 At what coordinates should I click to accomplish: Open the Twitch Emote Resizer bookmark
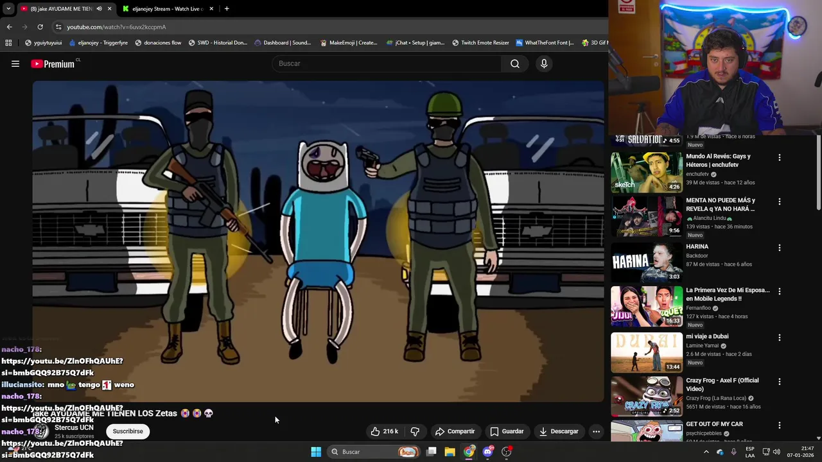[x=480, y=43]
